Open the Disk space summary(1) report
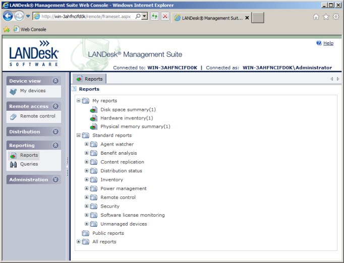 pos(128,110)
